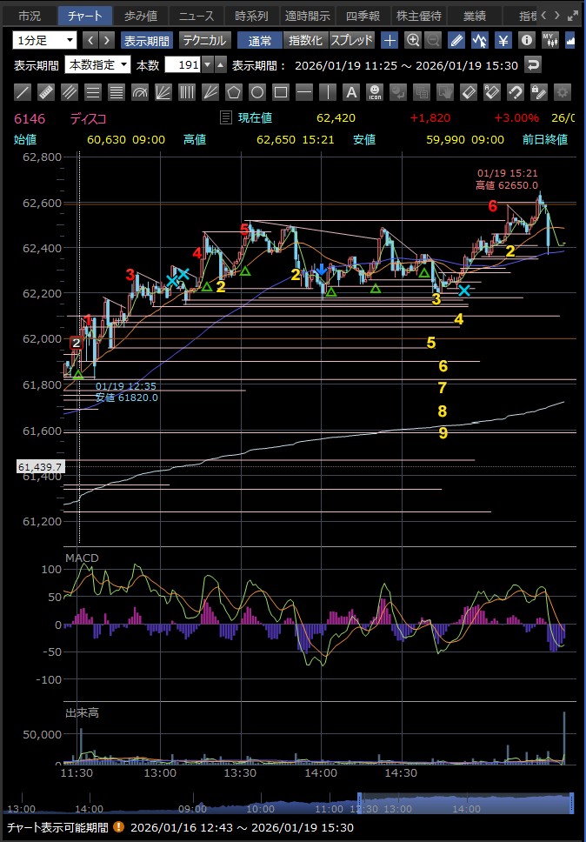Screen dimensions: 586x842
Task: Select the ellipse drawing tool
Action: click(x=256, y=92)
